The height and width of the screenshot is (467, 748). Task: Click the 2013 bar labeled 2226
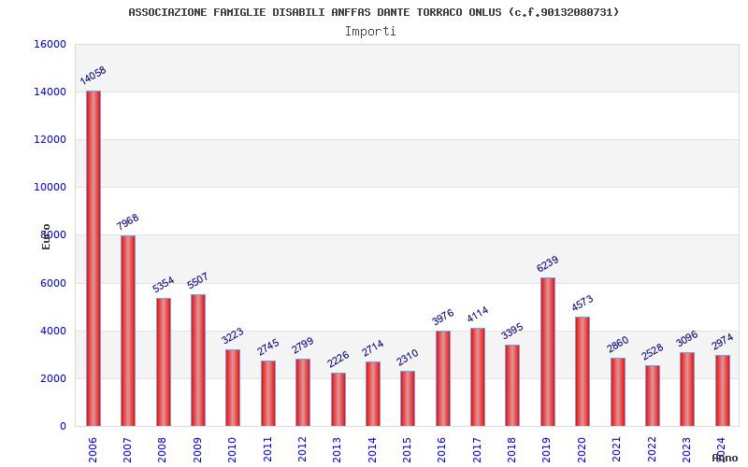pyautogui.click(x=338, y=400)
